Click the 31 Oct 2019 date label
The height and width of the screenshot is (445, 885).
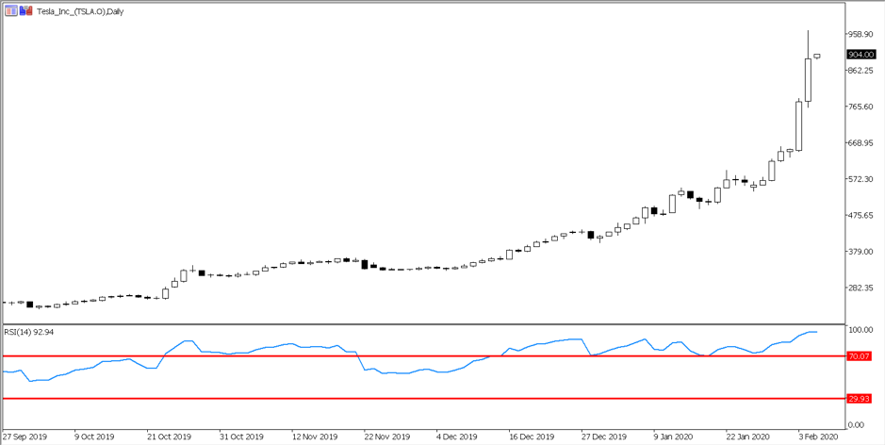pyautogui.click(x=241, y=437)
